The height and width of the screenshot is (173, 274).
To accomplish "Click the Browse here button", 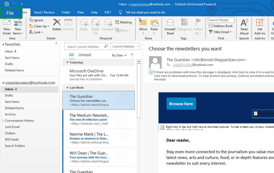I will (181, 104).
